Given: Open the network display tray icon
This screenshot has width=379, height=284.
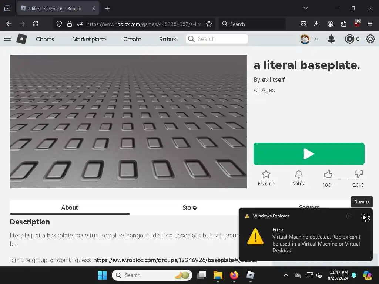Looking at the screenshot, I should coord(309,275).
